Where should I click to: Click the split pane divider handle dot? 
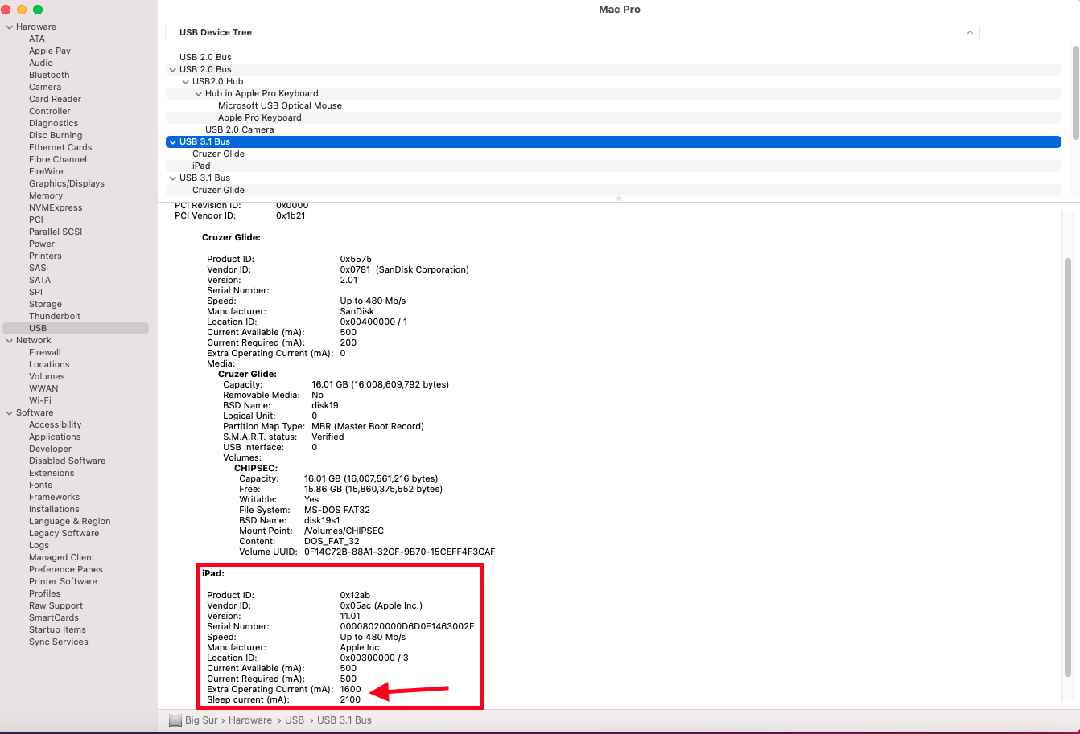619,198
